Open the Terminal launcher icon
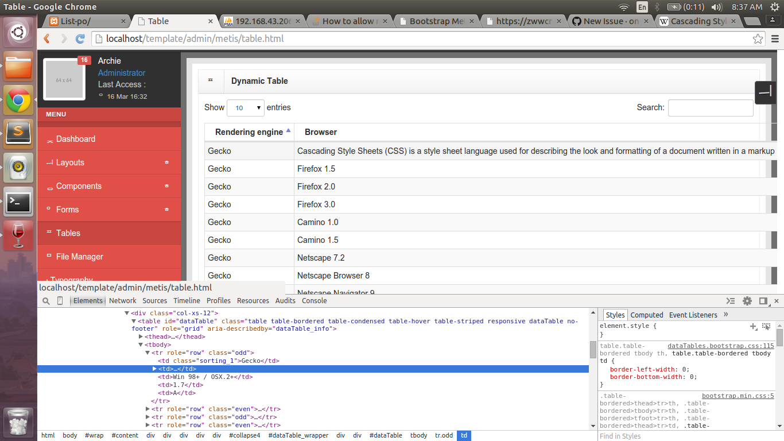 pos(18,202)
